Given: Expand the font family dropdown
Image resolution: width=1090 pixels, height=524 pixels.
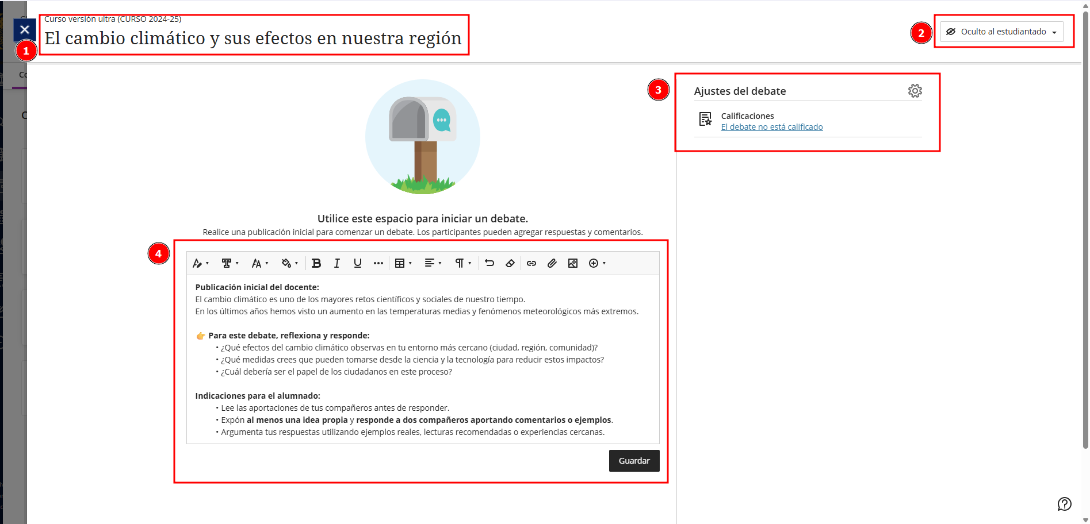Looking at the screenshot, I should 230,263.
